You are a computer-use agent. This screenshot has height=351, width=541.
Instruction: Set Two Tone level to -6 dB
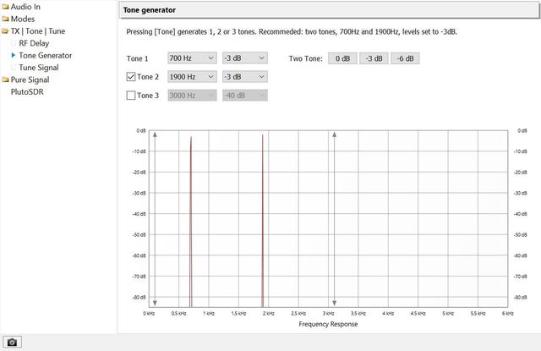point(405,58)
